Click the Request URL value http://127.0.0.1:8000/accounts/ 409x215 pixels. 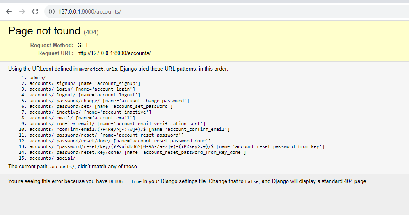pos(114,53)
